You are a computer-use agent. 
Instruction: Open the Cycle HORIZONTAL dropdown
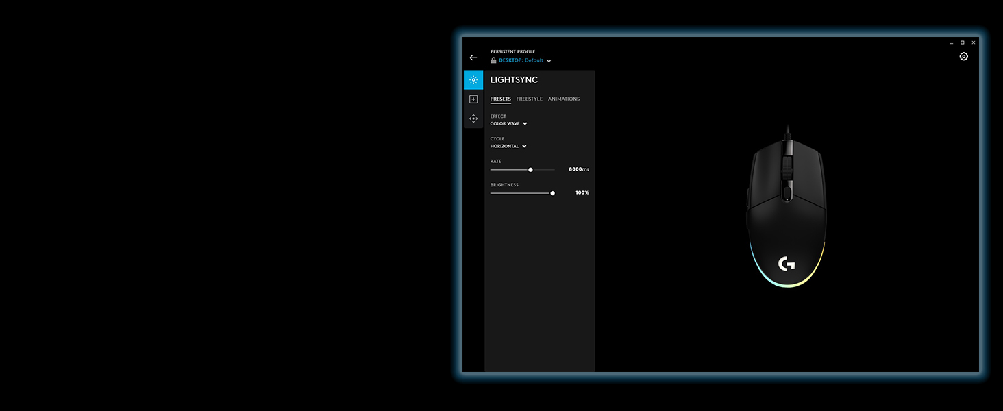coord(508,146)
